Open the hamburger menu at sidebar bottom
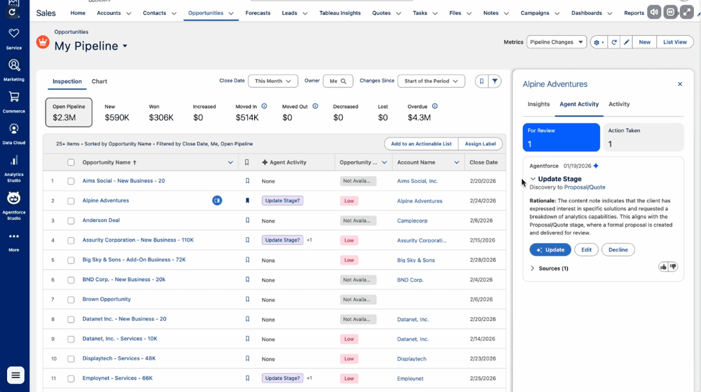Image resolution: width=701 pixels, height=392 pixels. (15, 375)
